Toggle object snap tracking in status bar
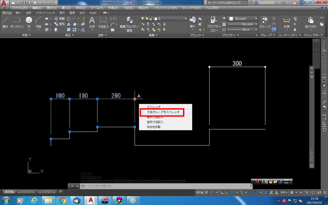The width and height of the screenshot is (328, 205). point(250,193)
